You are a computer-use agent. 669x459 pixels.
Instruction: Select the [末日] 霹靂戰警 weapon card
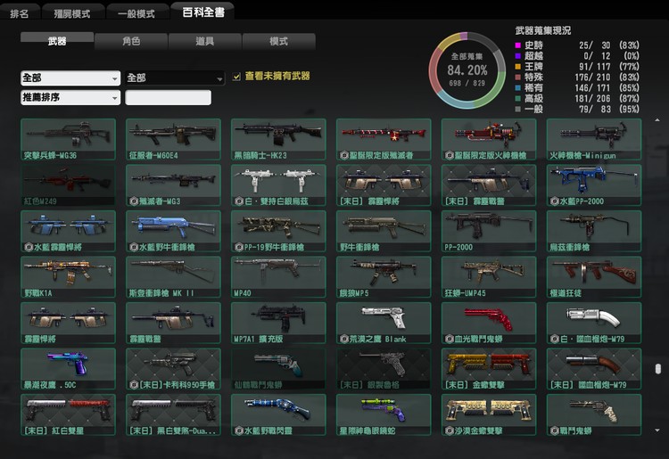[489, 185]
